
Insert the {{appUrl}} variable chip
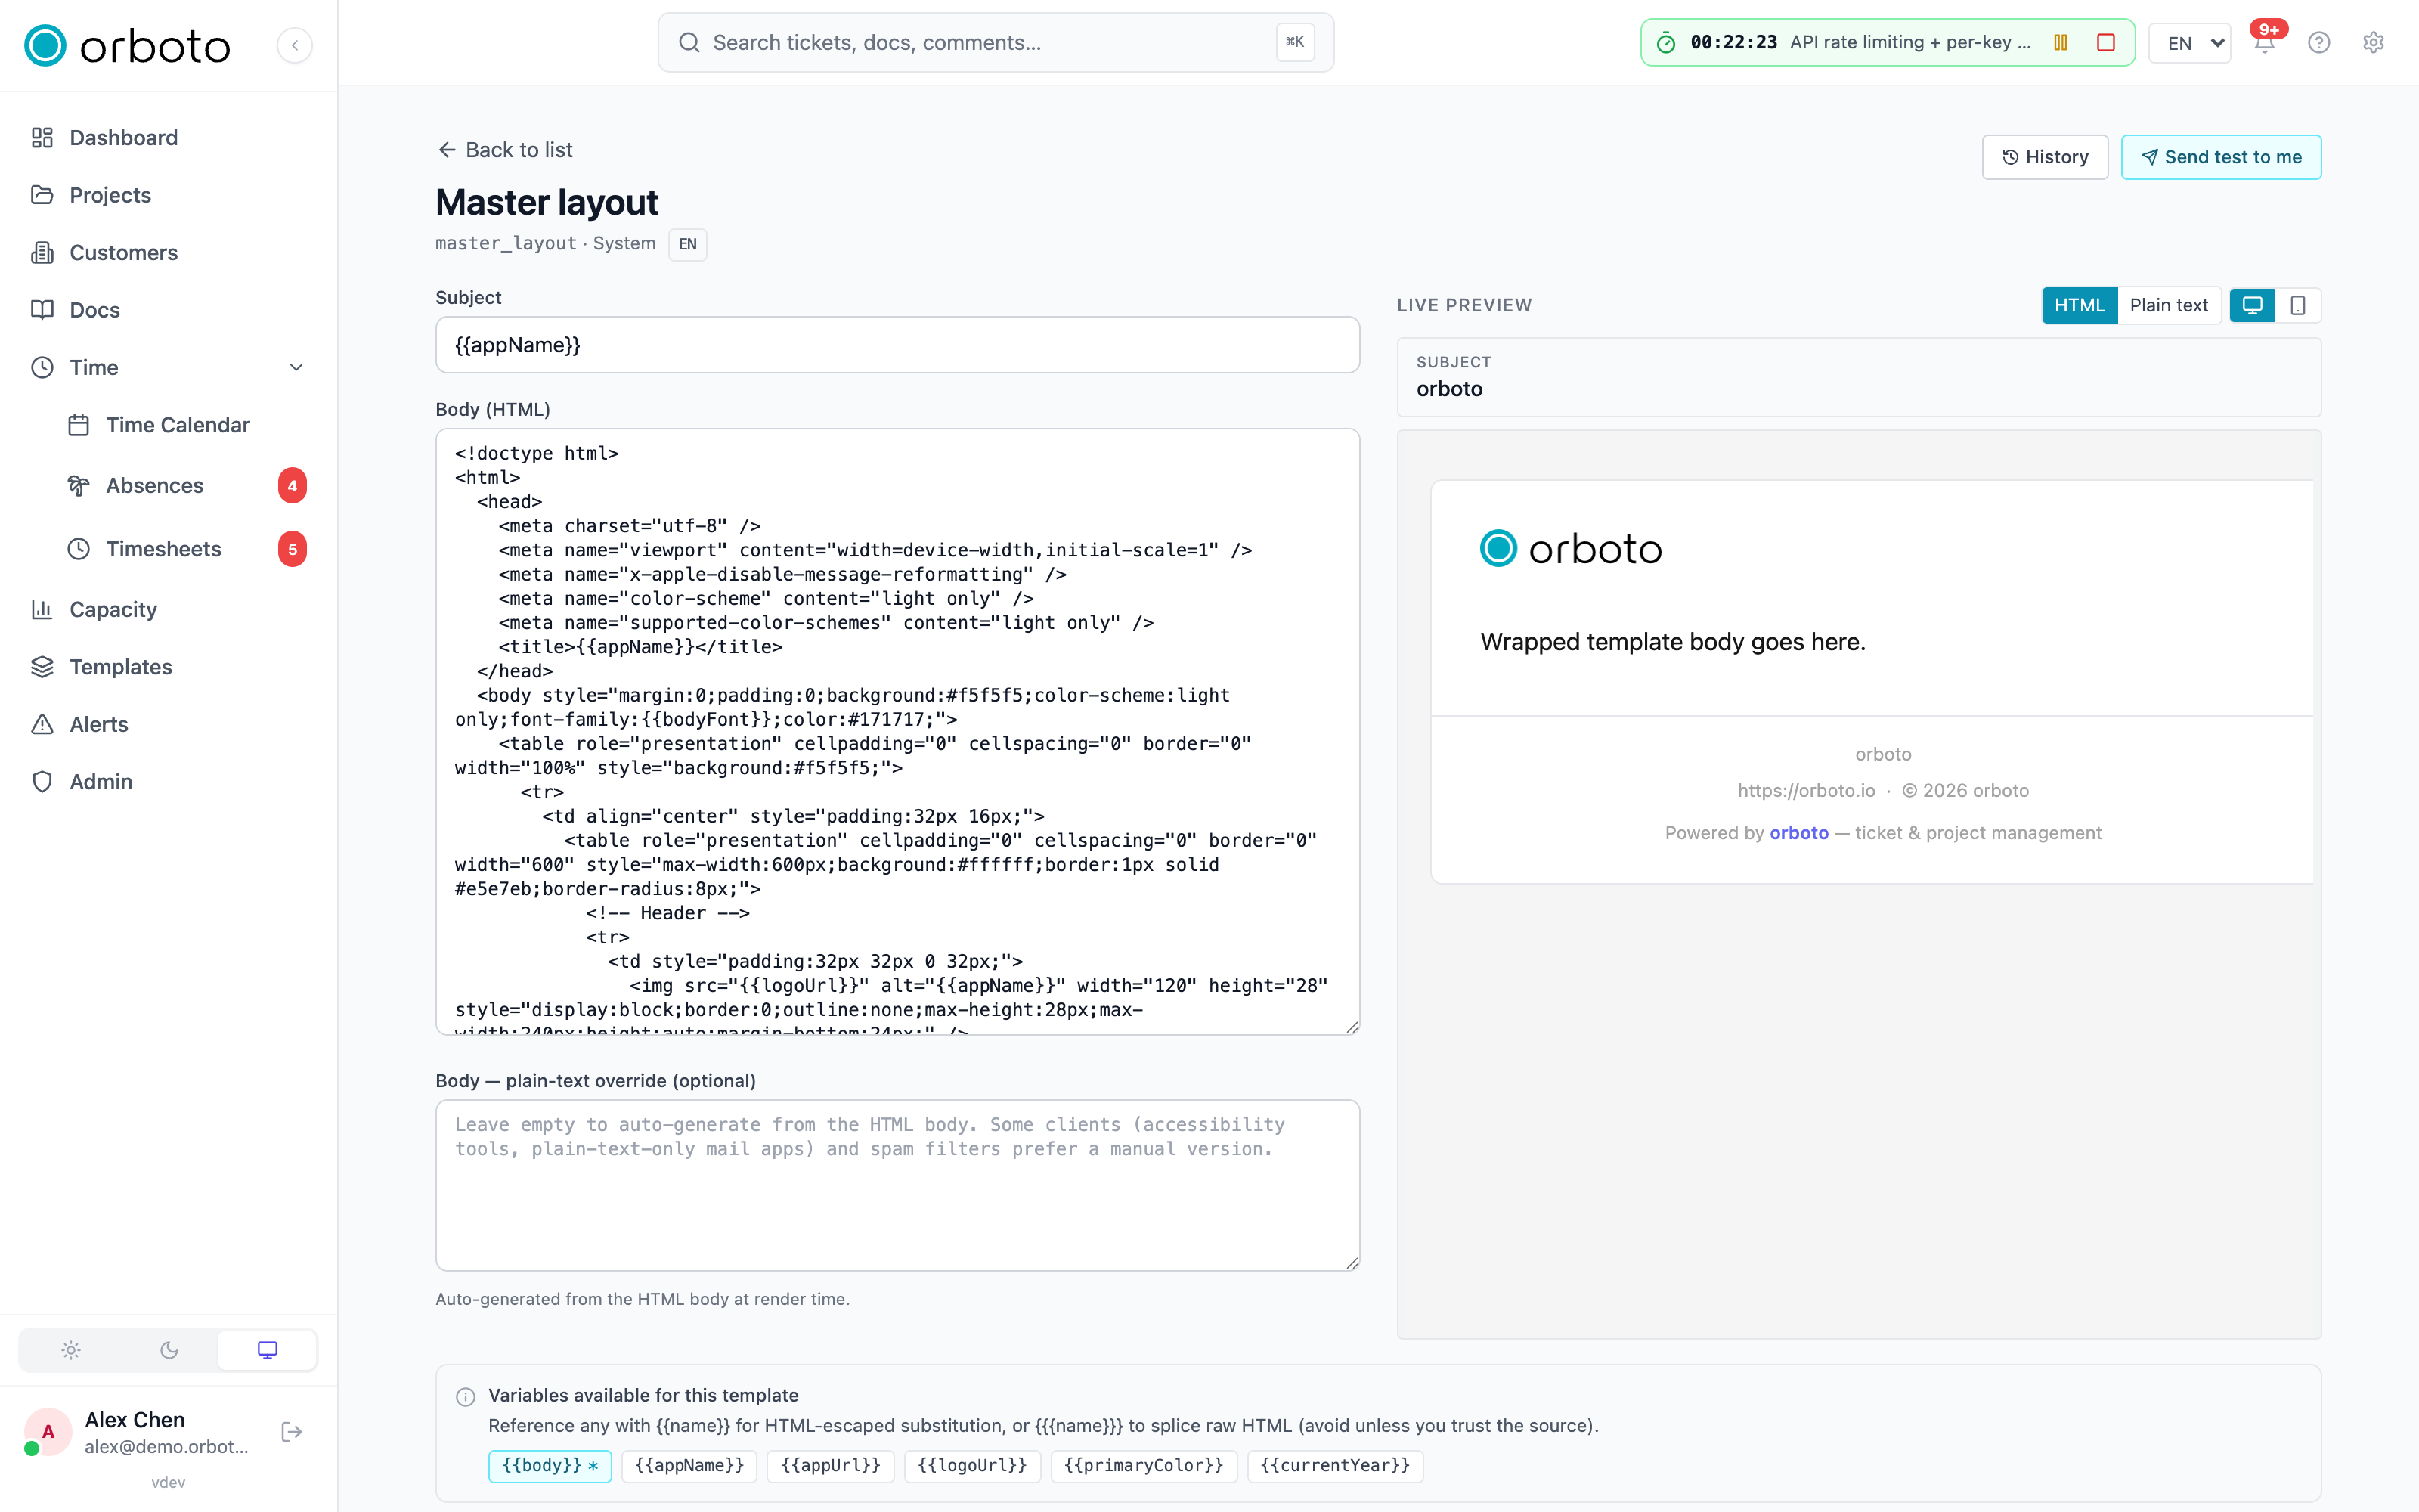pos(830,1465)
